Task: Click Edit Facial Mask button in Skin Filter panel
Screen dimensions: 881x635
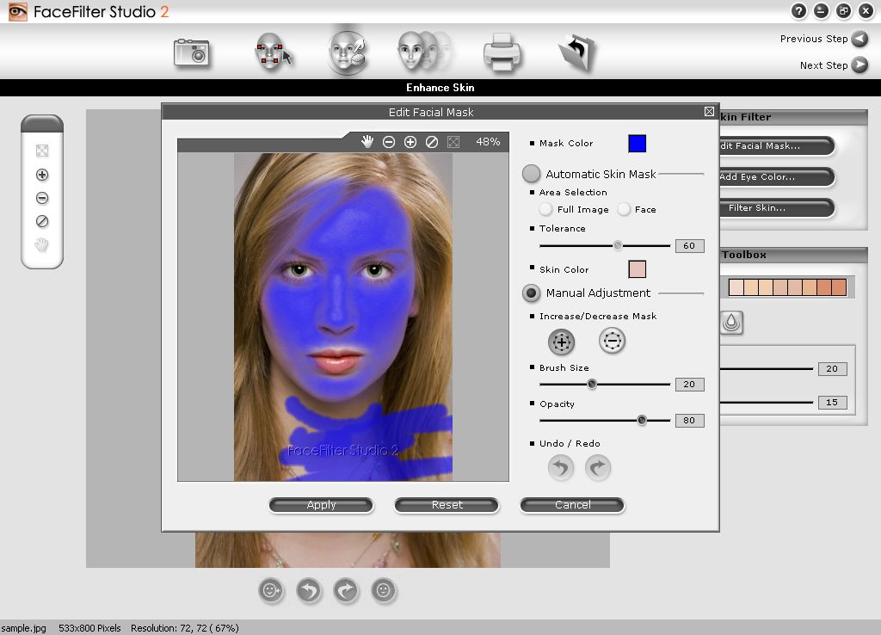Action: [777, 146]
